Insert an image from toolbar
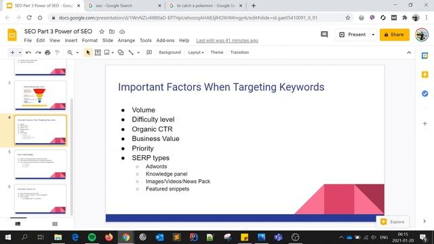This screenshot has height=244, width=434. click(107, 52)
